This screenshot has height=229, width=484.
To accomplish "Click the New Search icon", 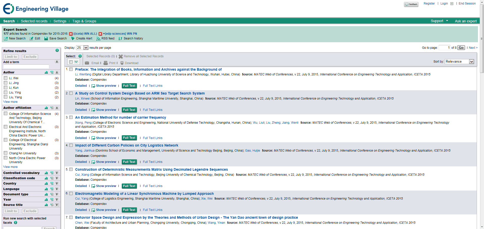I will coord(6,39).
